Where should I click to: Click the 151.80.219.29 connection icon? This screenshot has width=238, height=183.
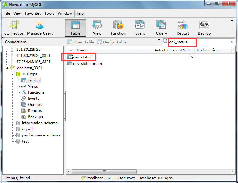point(12,49)
